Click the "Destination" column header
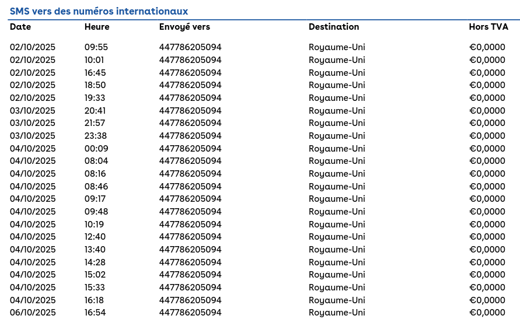This screenshot has width=520, height=319. point(334,27)
